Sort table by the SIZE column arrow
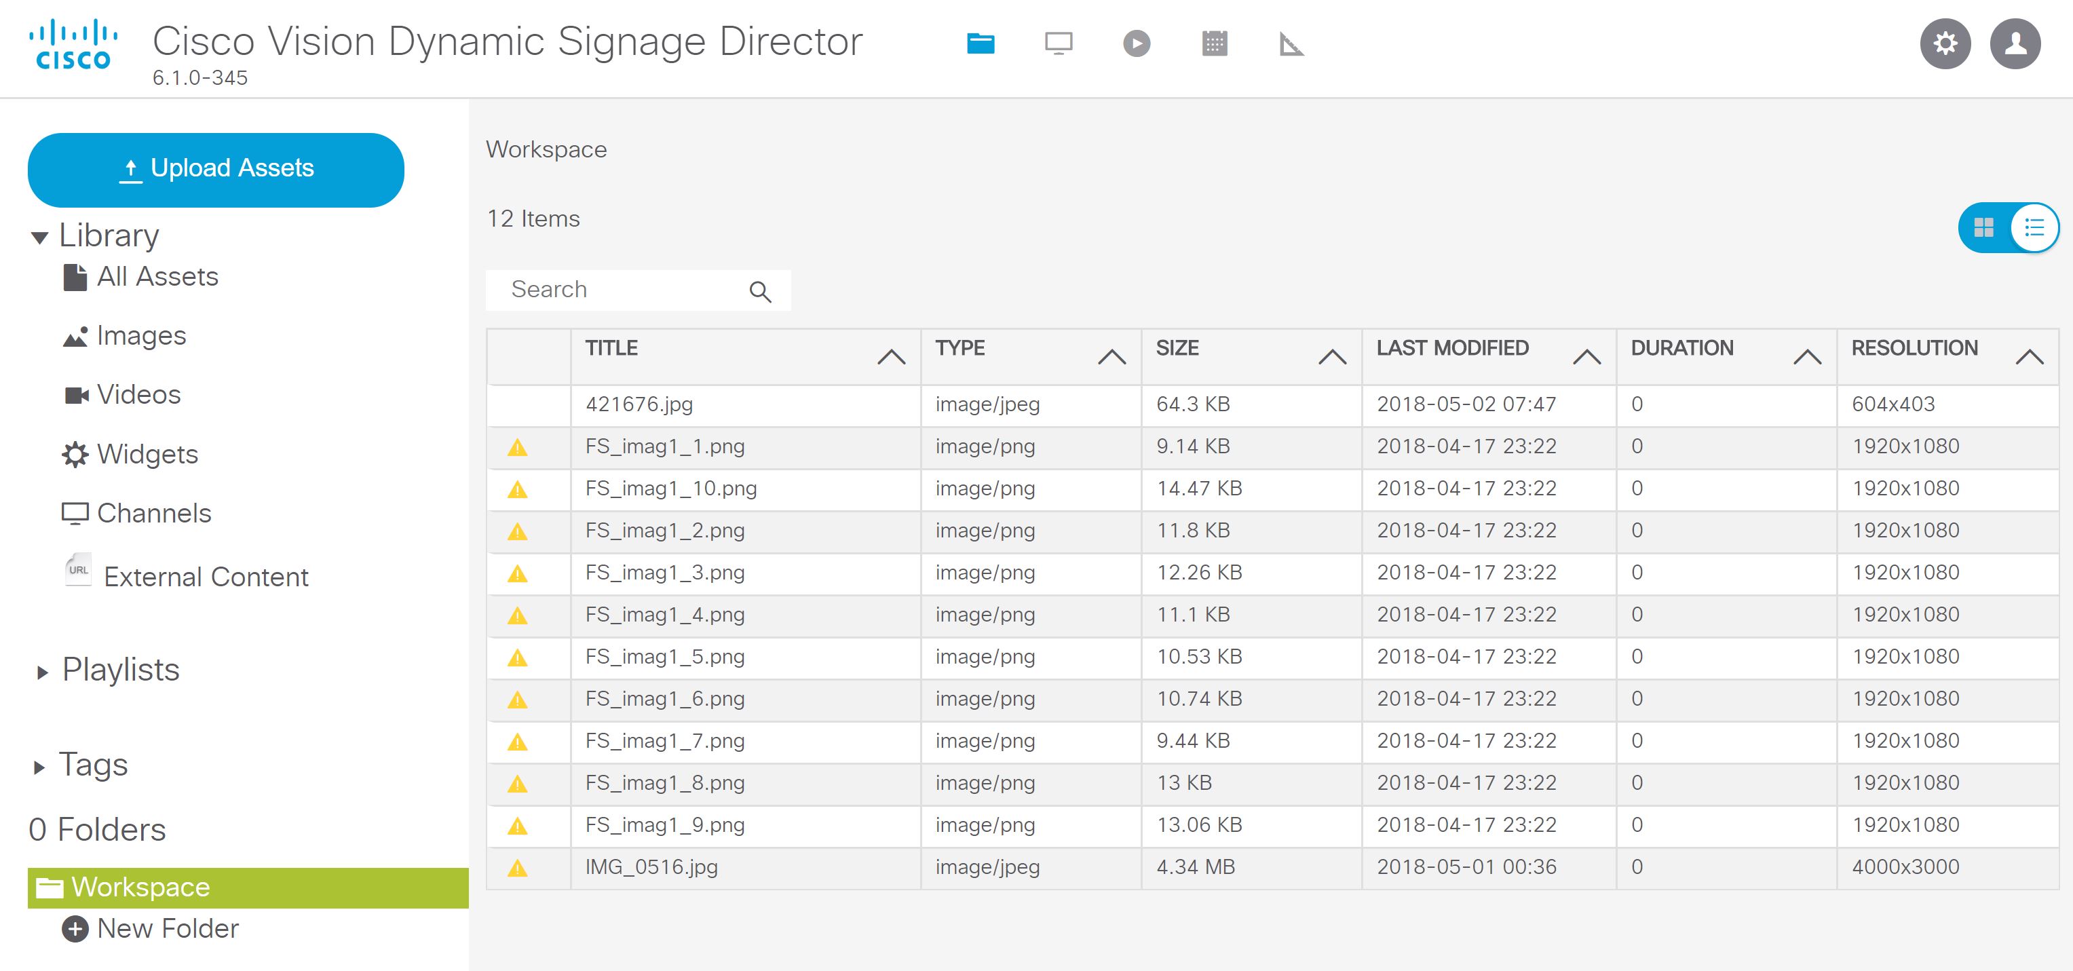Image resolution: width=2073 pixels, height=971 pixels. [1332, 356]
